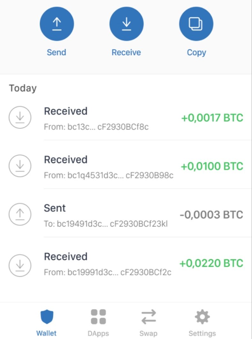Select the -0,0003 BTC sent amount
The width and height of the screenshot is (252, 339).
[x=211, y=214]
